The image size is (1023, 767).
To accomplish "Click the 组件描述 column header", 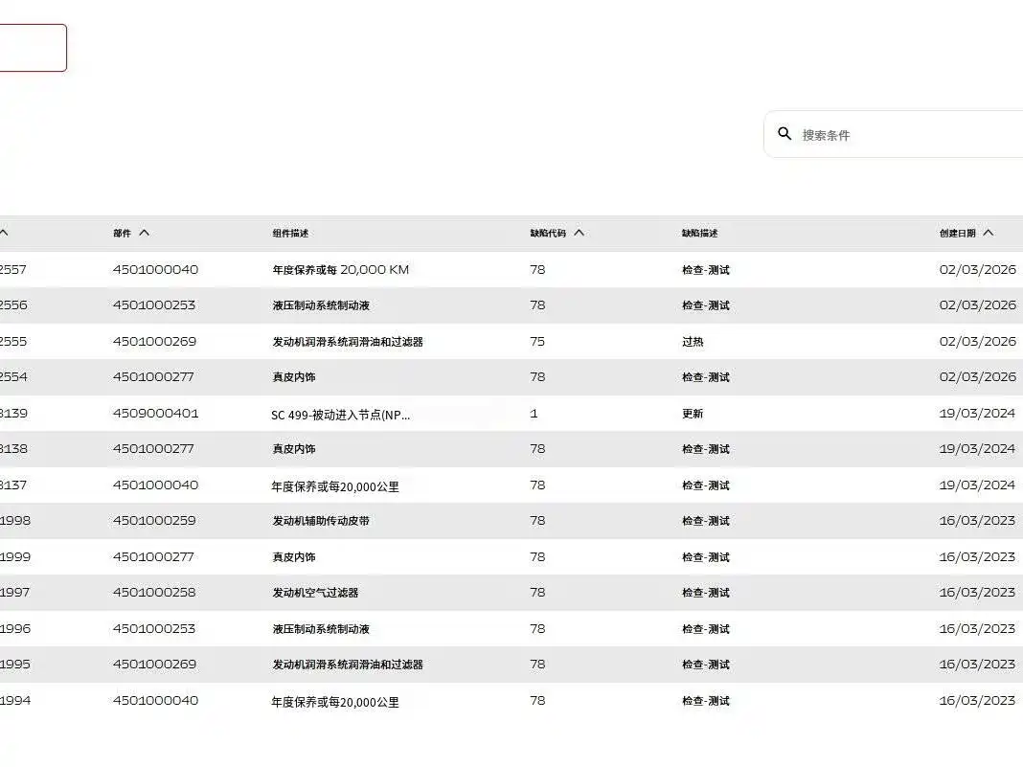I will click(x=290, y=233).
